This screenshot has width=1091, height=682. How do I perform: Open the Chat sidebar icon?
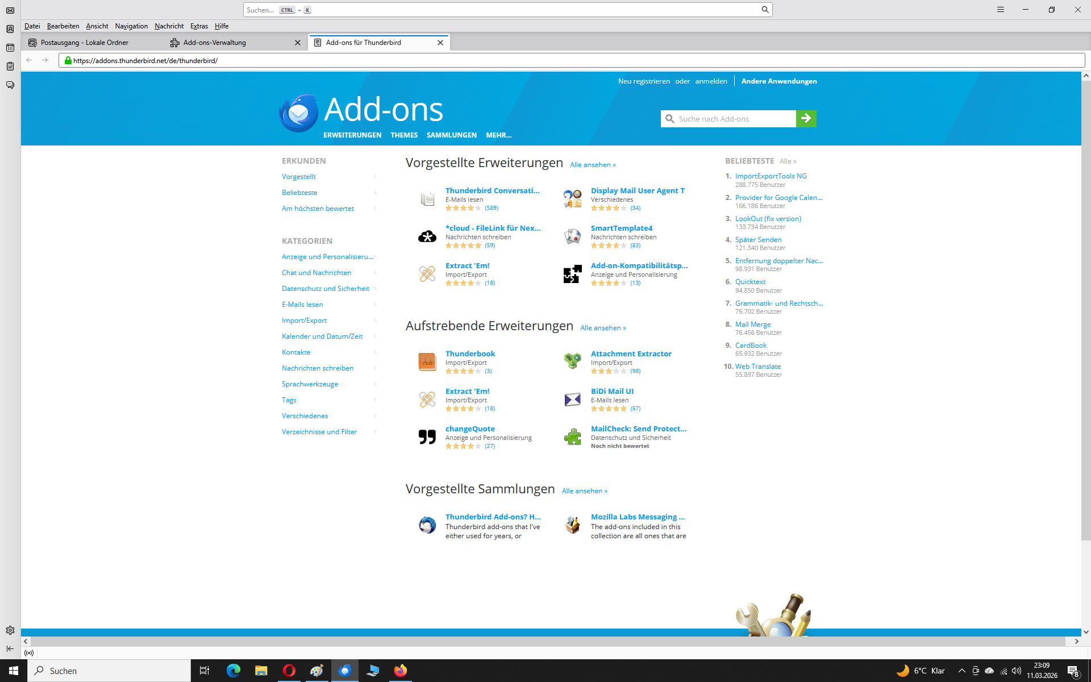coord(10,85)
